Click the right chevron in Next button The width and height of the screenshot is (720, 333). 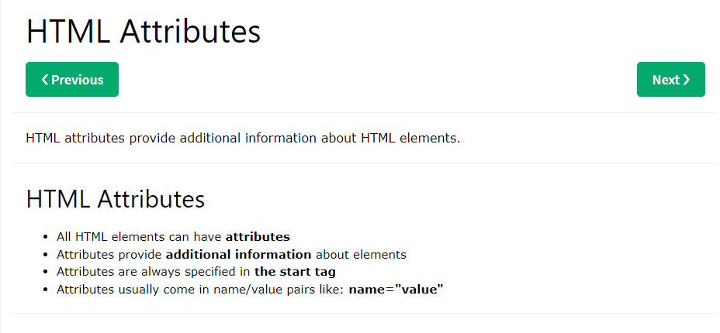point(687,80)
